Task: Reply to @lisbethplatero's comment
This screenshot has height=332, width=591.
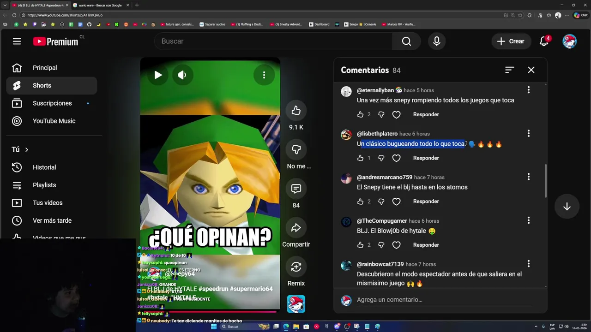Action: [426, 158]
